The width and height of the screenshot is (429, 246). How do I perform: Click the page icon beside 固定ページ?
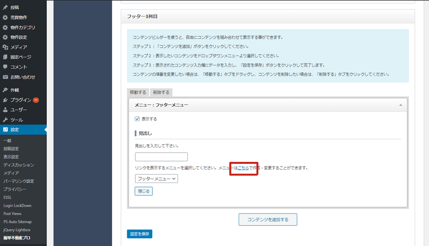5,57
